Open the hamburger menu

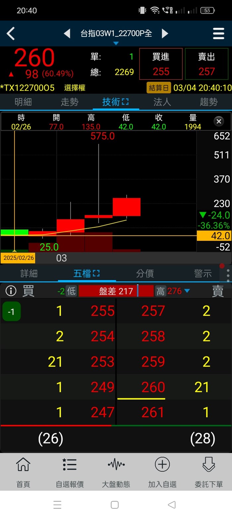(218, 33)
